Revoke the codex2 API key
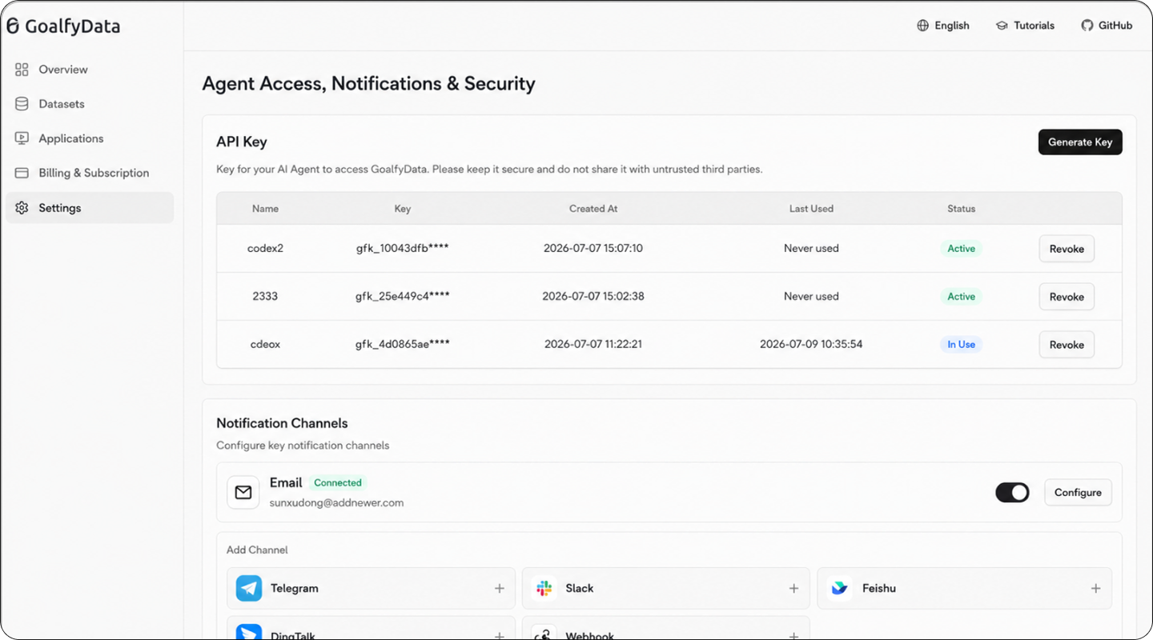 click(x=1067, y=249)
